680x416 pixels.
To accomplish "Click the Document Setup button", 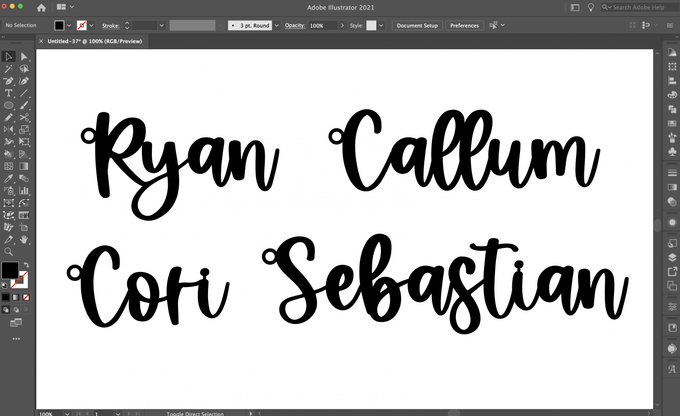I will pyautogui.click(x=417, y=25).
